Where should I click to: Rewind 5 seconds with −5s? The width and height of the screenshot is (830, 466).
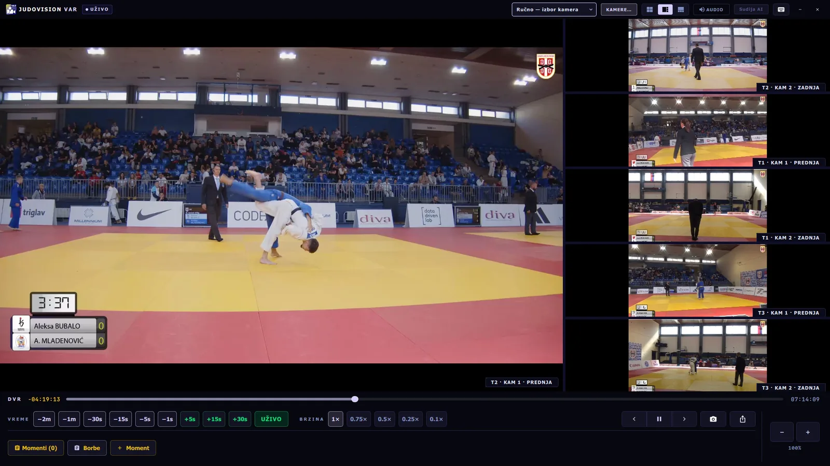pos(145,419)
